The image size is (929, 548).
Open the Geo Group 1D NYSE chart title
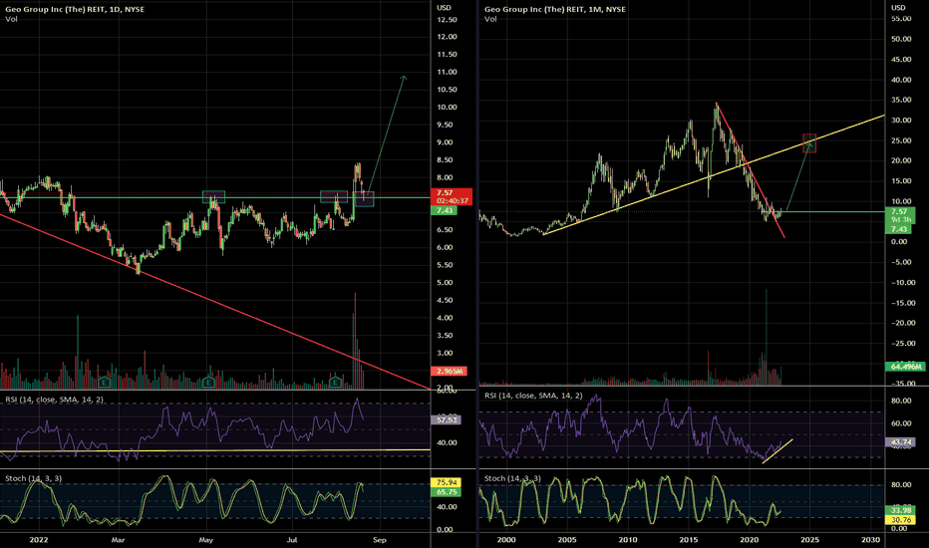point(75,9)
